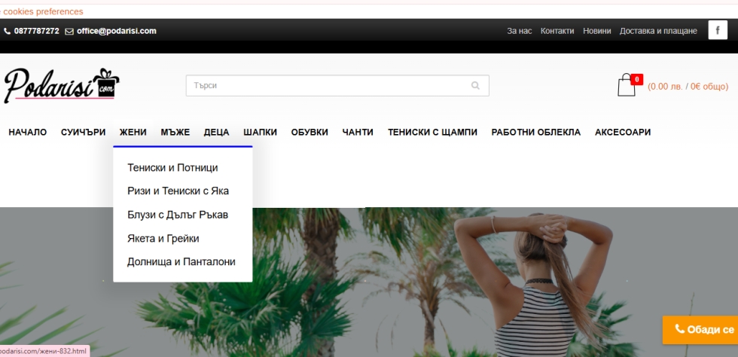Click the cookies preferences link
The height and width of the screenshot is (357, 738).
coord(42,11)
